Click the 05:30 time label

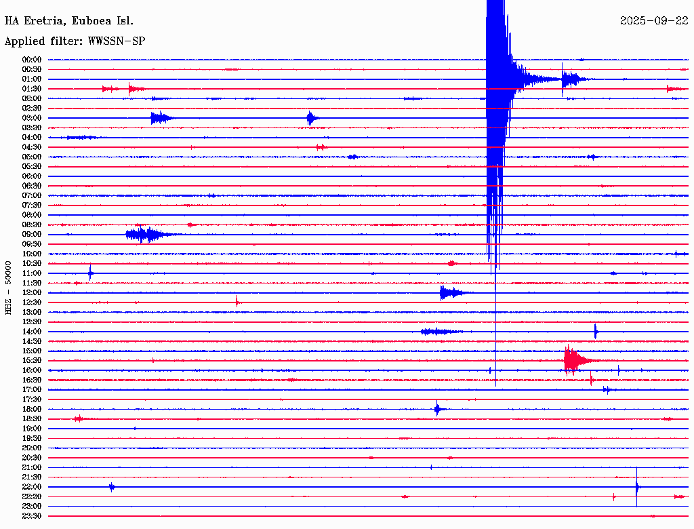[32, 167]
